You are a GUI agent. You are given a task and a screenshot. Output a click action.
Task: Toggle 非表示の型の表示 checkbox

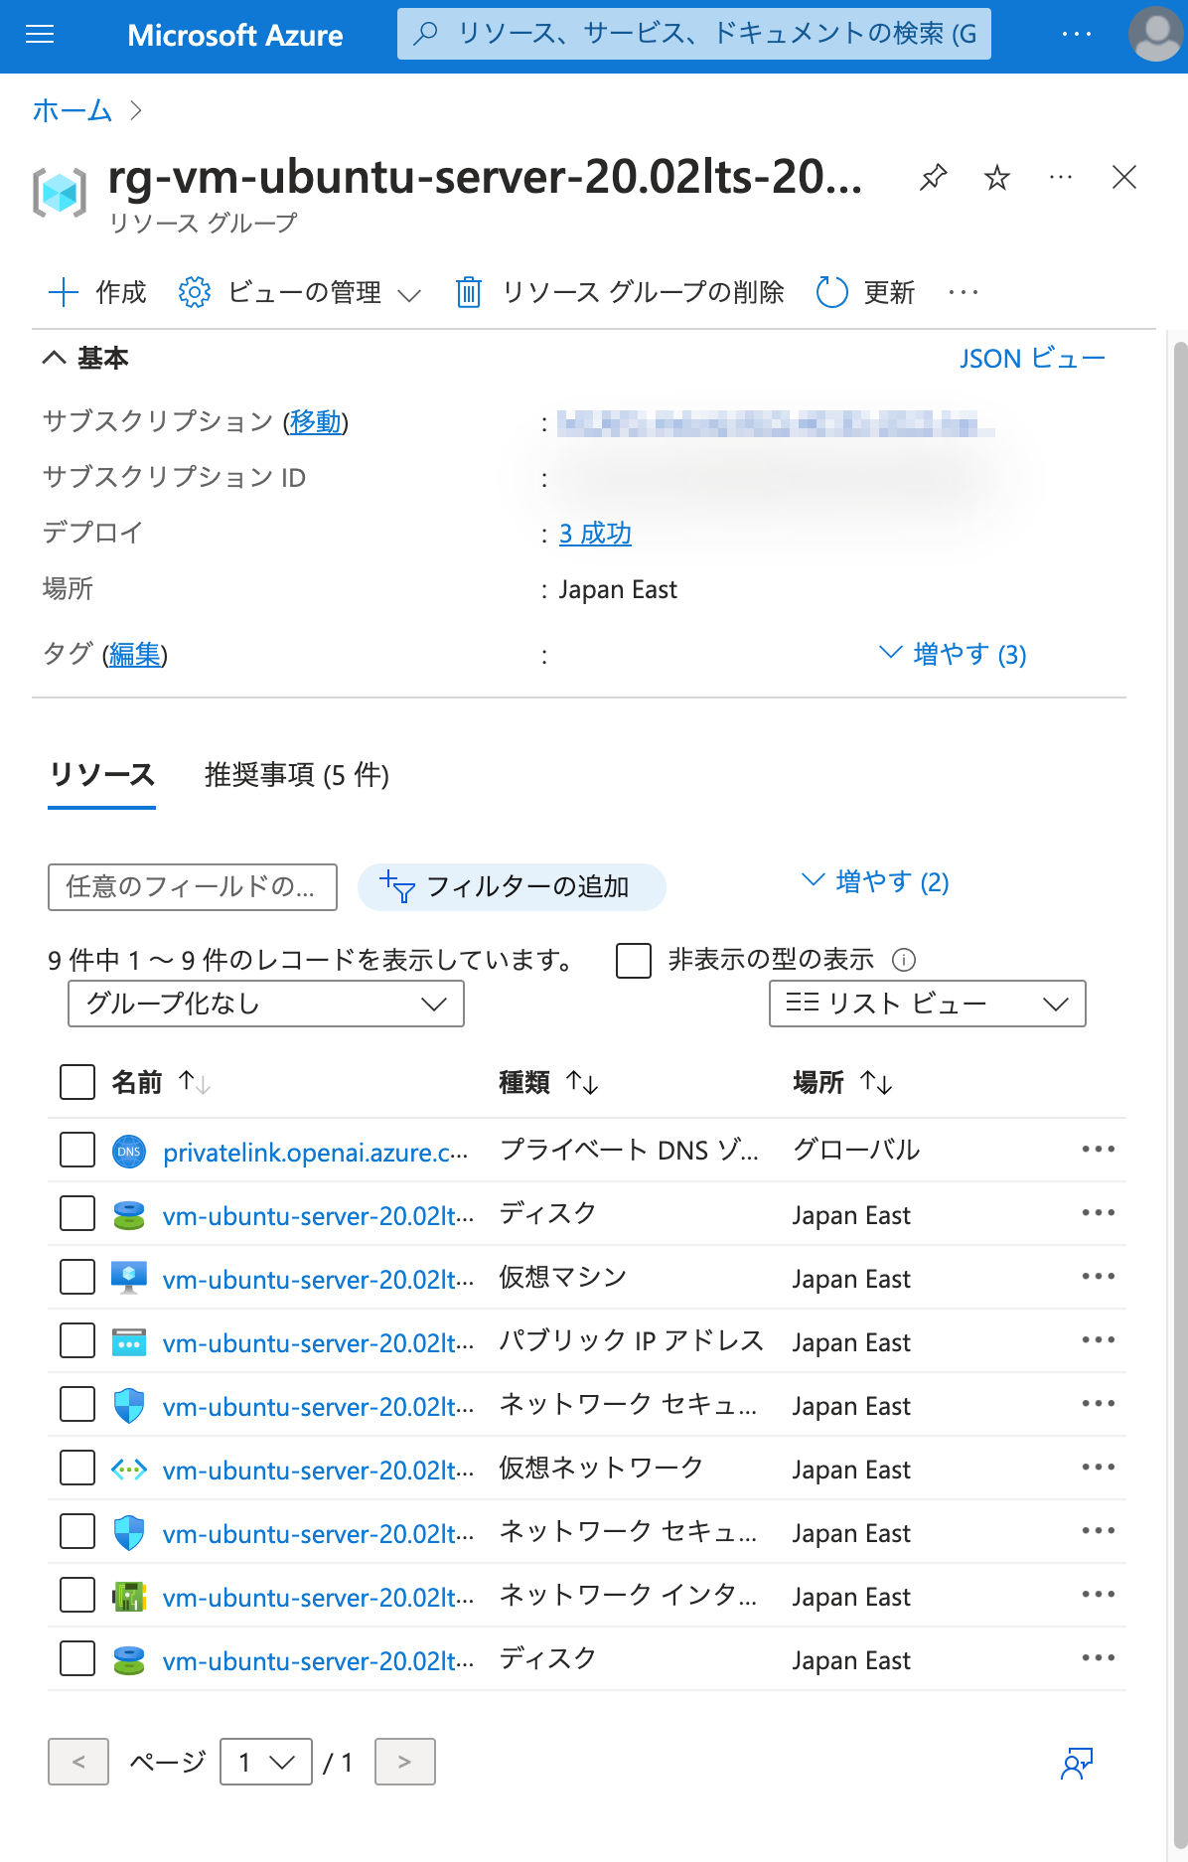(x=634, y=961)
